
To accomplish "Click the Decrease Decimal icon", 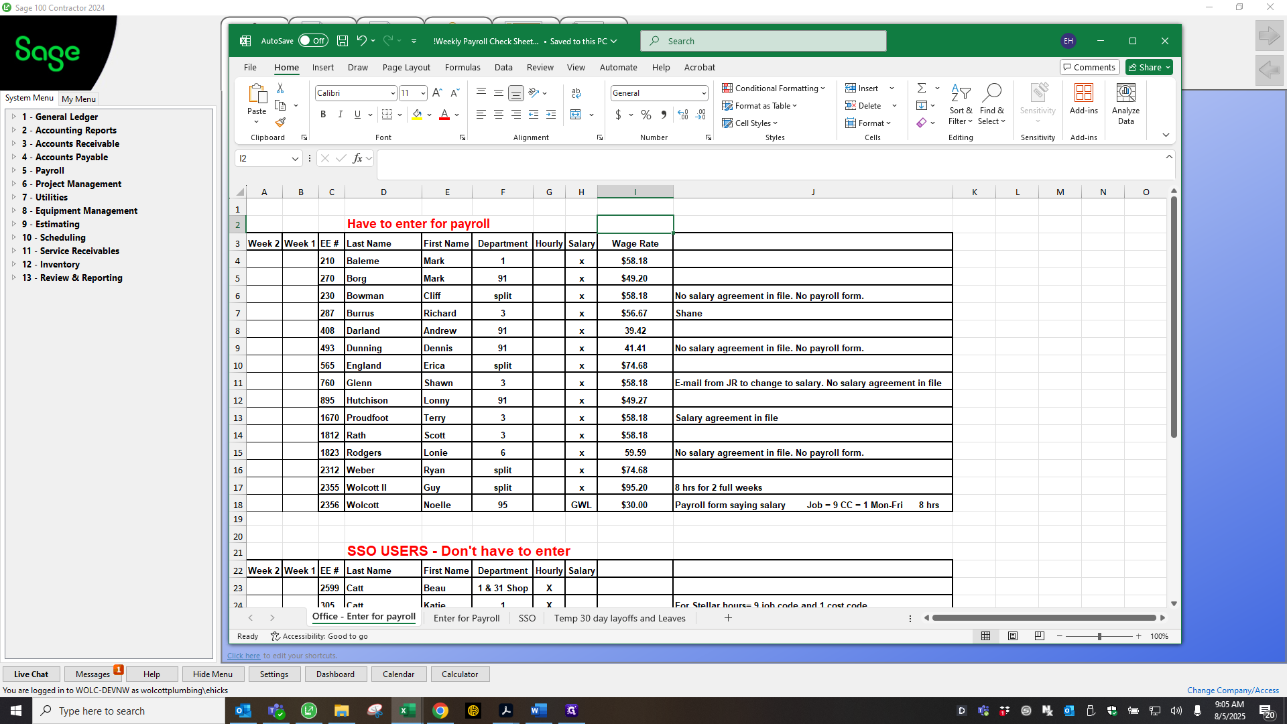I will (700, 115).
